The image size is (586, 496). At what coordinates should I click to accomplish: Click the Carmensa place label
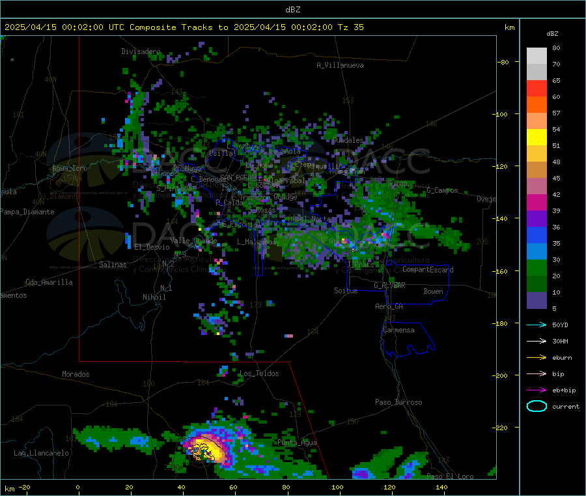coord(398,330)
